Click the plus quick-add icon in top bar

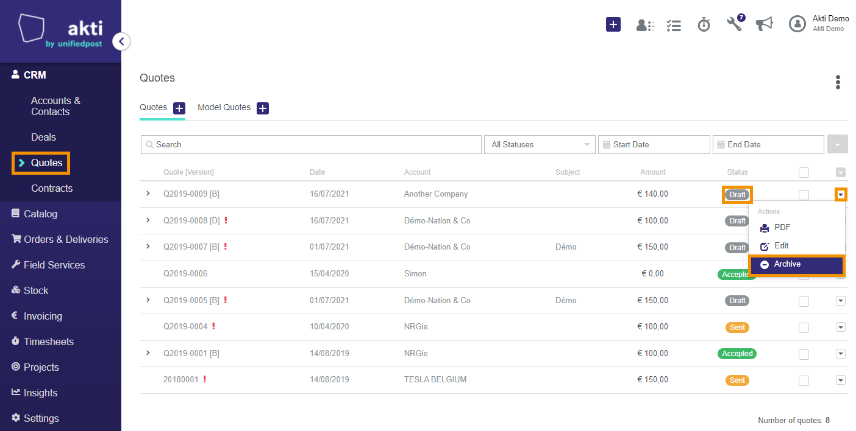click(613, 24)
